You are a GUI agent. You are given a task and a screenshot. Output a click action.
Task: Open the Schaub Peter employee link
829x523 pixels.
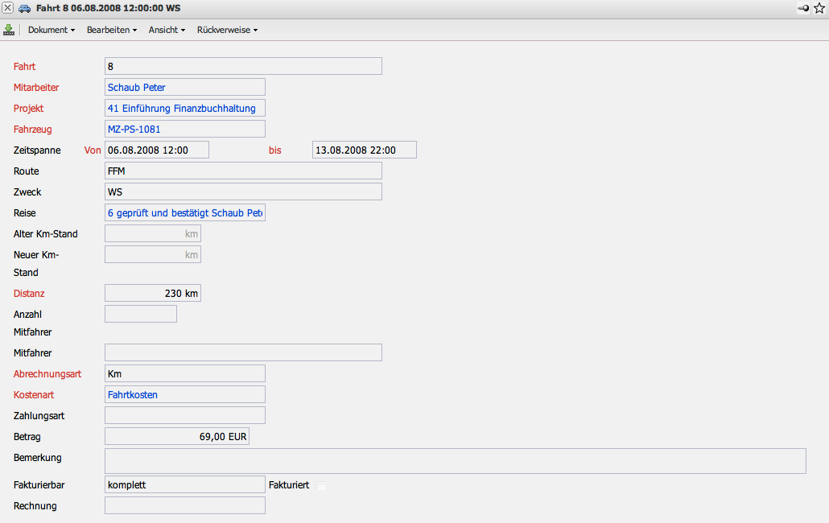[137, 87]
